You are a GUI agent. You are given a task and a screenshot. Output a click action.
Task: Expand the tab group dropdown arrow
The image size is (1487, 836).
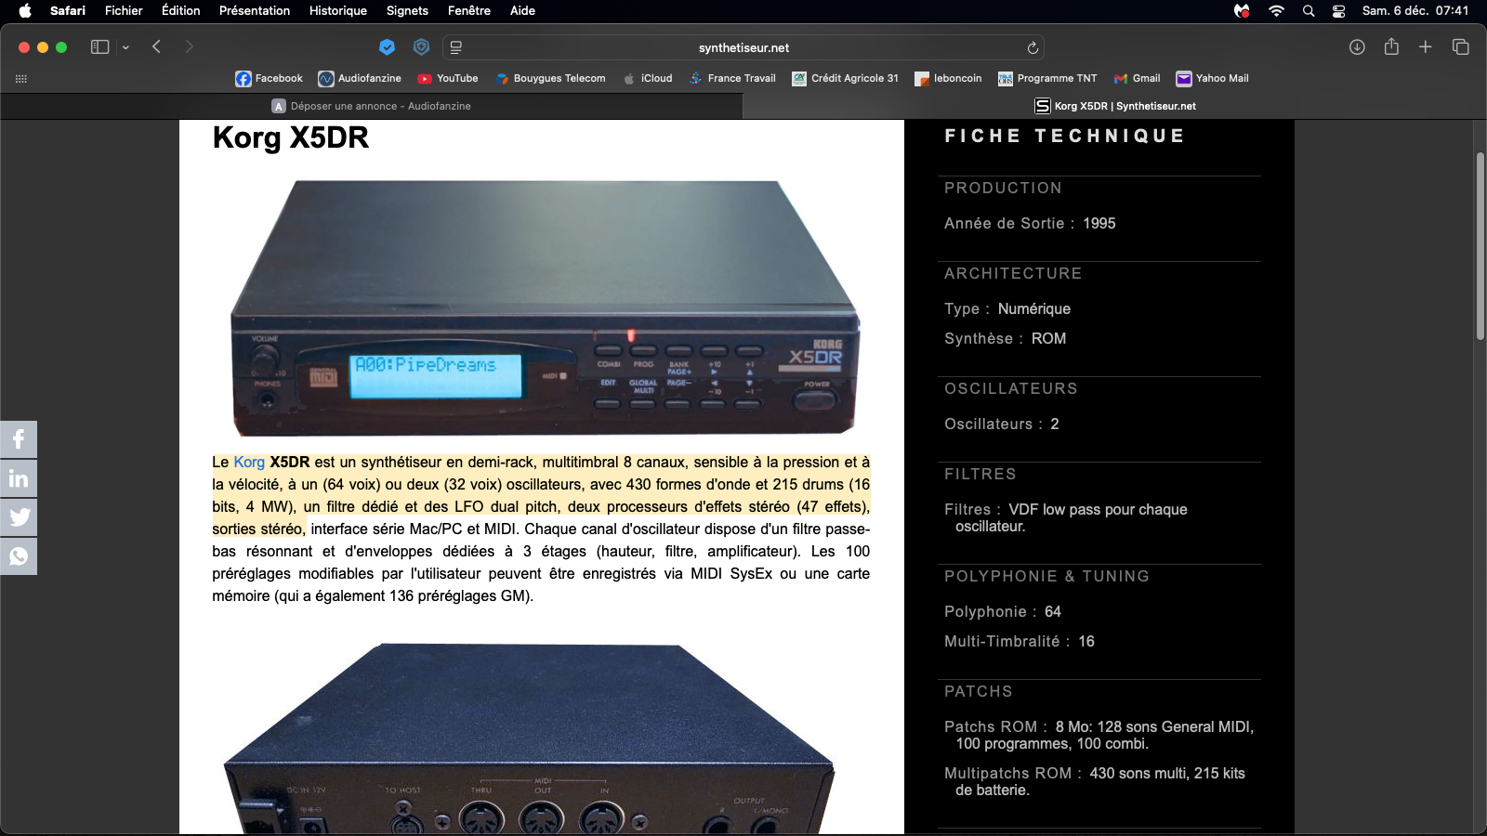point(125,47)
